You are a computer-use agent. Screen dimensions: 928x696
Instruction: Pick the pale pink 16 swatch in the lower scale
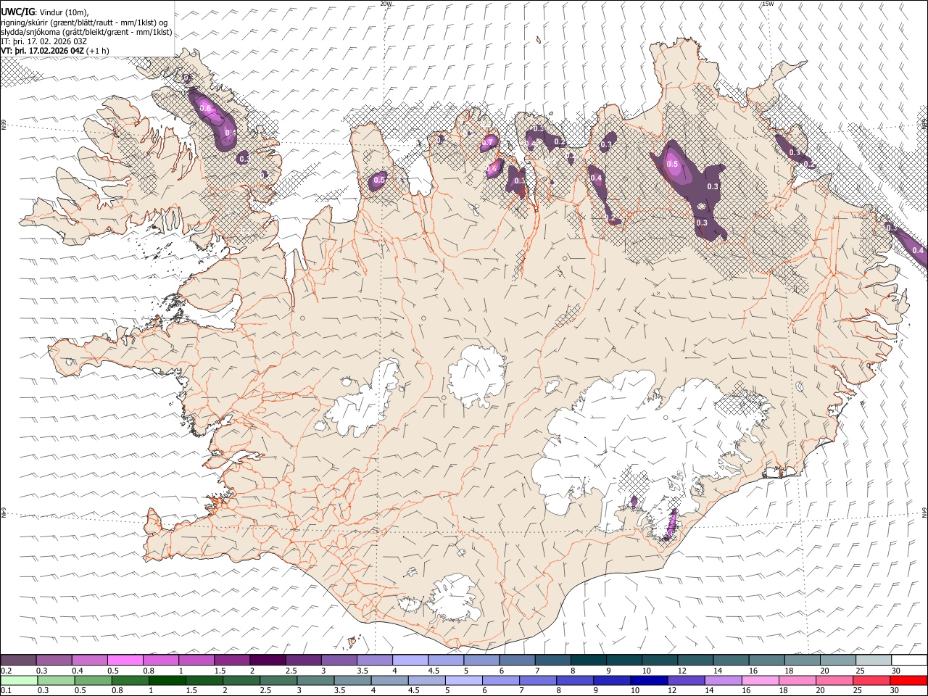tap(759, 680)
